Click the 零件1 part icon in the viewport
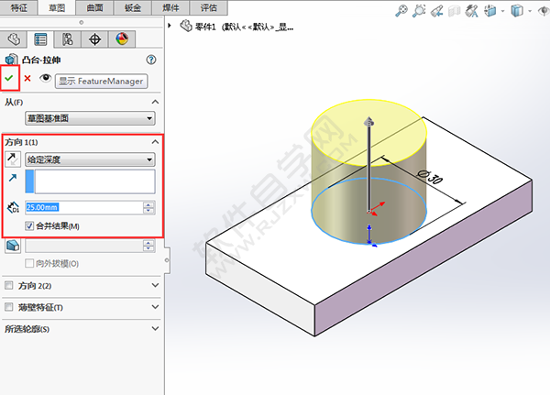The image size is (550, 395). [x=185, y=26]
